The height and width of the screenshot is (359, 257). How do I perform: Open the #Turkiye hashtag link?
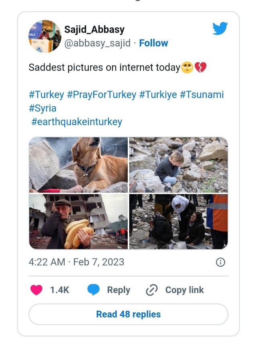point(158,95)
